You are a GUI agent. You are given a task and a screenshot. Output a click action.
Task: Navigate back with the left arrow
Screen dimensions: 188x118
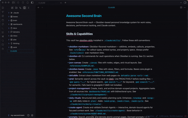click(38, 7)
